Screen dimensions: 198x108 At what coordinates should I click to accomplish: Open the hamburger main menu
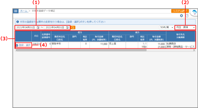pyautogui.click(x=16, y=11)
